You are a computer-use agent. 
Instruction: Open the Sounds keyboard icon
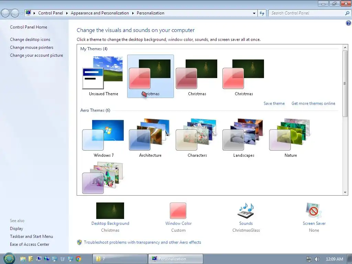tap(246, 211)
